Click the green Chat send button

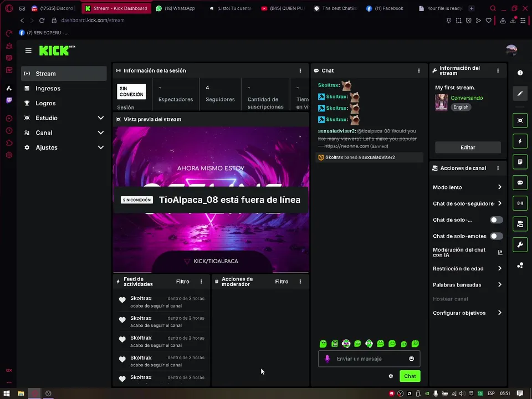(x=410, y=376)
